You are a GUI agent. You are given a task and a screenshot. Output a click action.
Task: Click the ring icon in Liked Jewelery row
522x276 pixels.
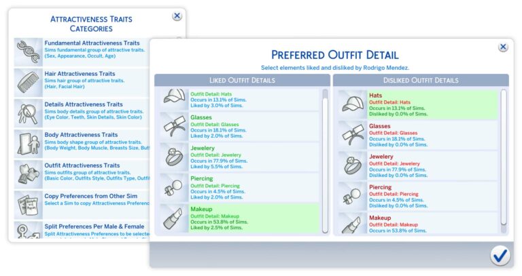[174, 157]
